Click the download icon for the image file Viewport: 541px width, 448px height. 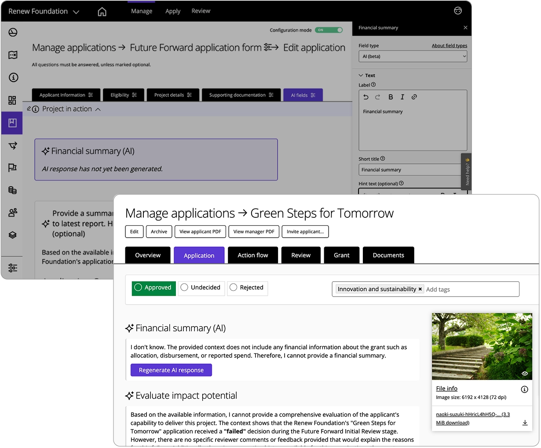coord(525,422)
